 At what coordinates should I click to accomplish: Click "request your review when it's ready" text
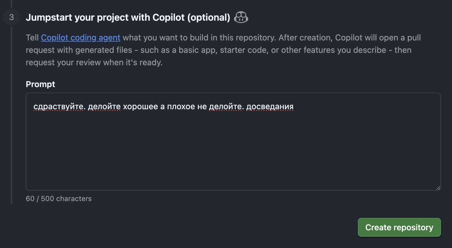[94, 63]
